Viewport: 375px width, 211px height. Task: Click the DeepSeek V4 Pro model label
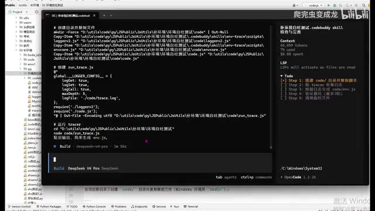[x=84, y=168]
